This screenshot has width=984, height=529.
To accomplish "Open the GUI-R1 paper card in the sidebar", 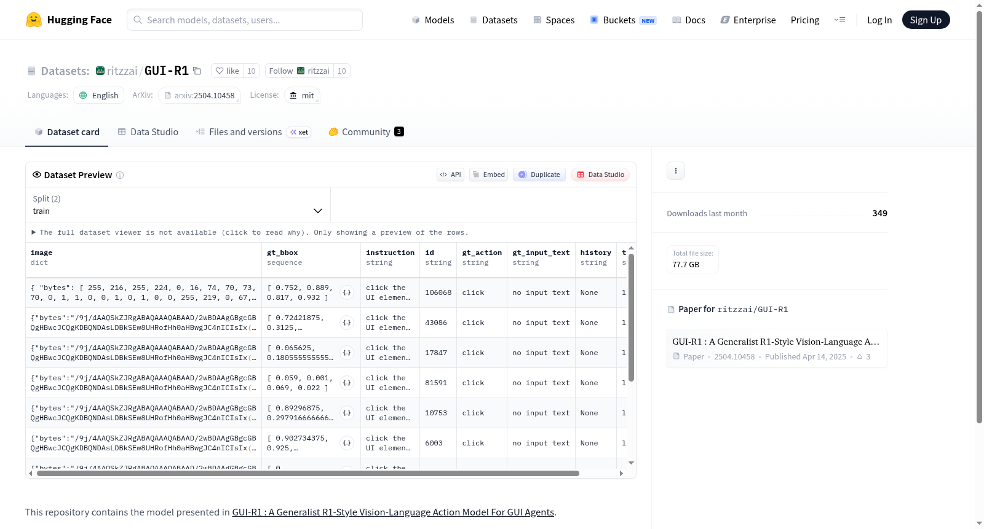I will click(777, 348).
